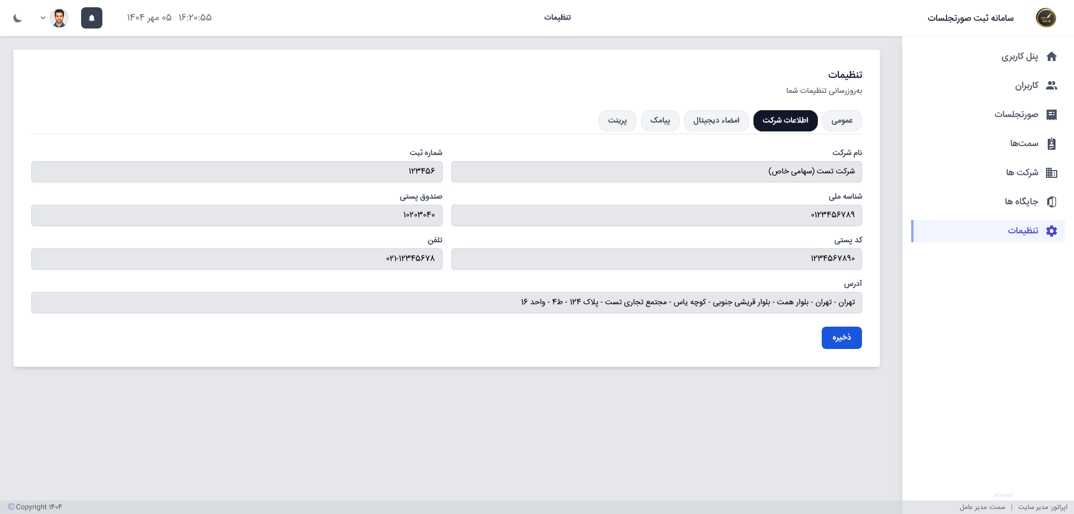Image resolution: width=1074 pixels, height=514 pixels.
Task: Open the پیامک (SMS) tab
Action: pos(660,121)
